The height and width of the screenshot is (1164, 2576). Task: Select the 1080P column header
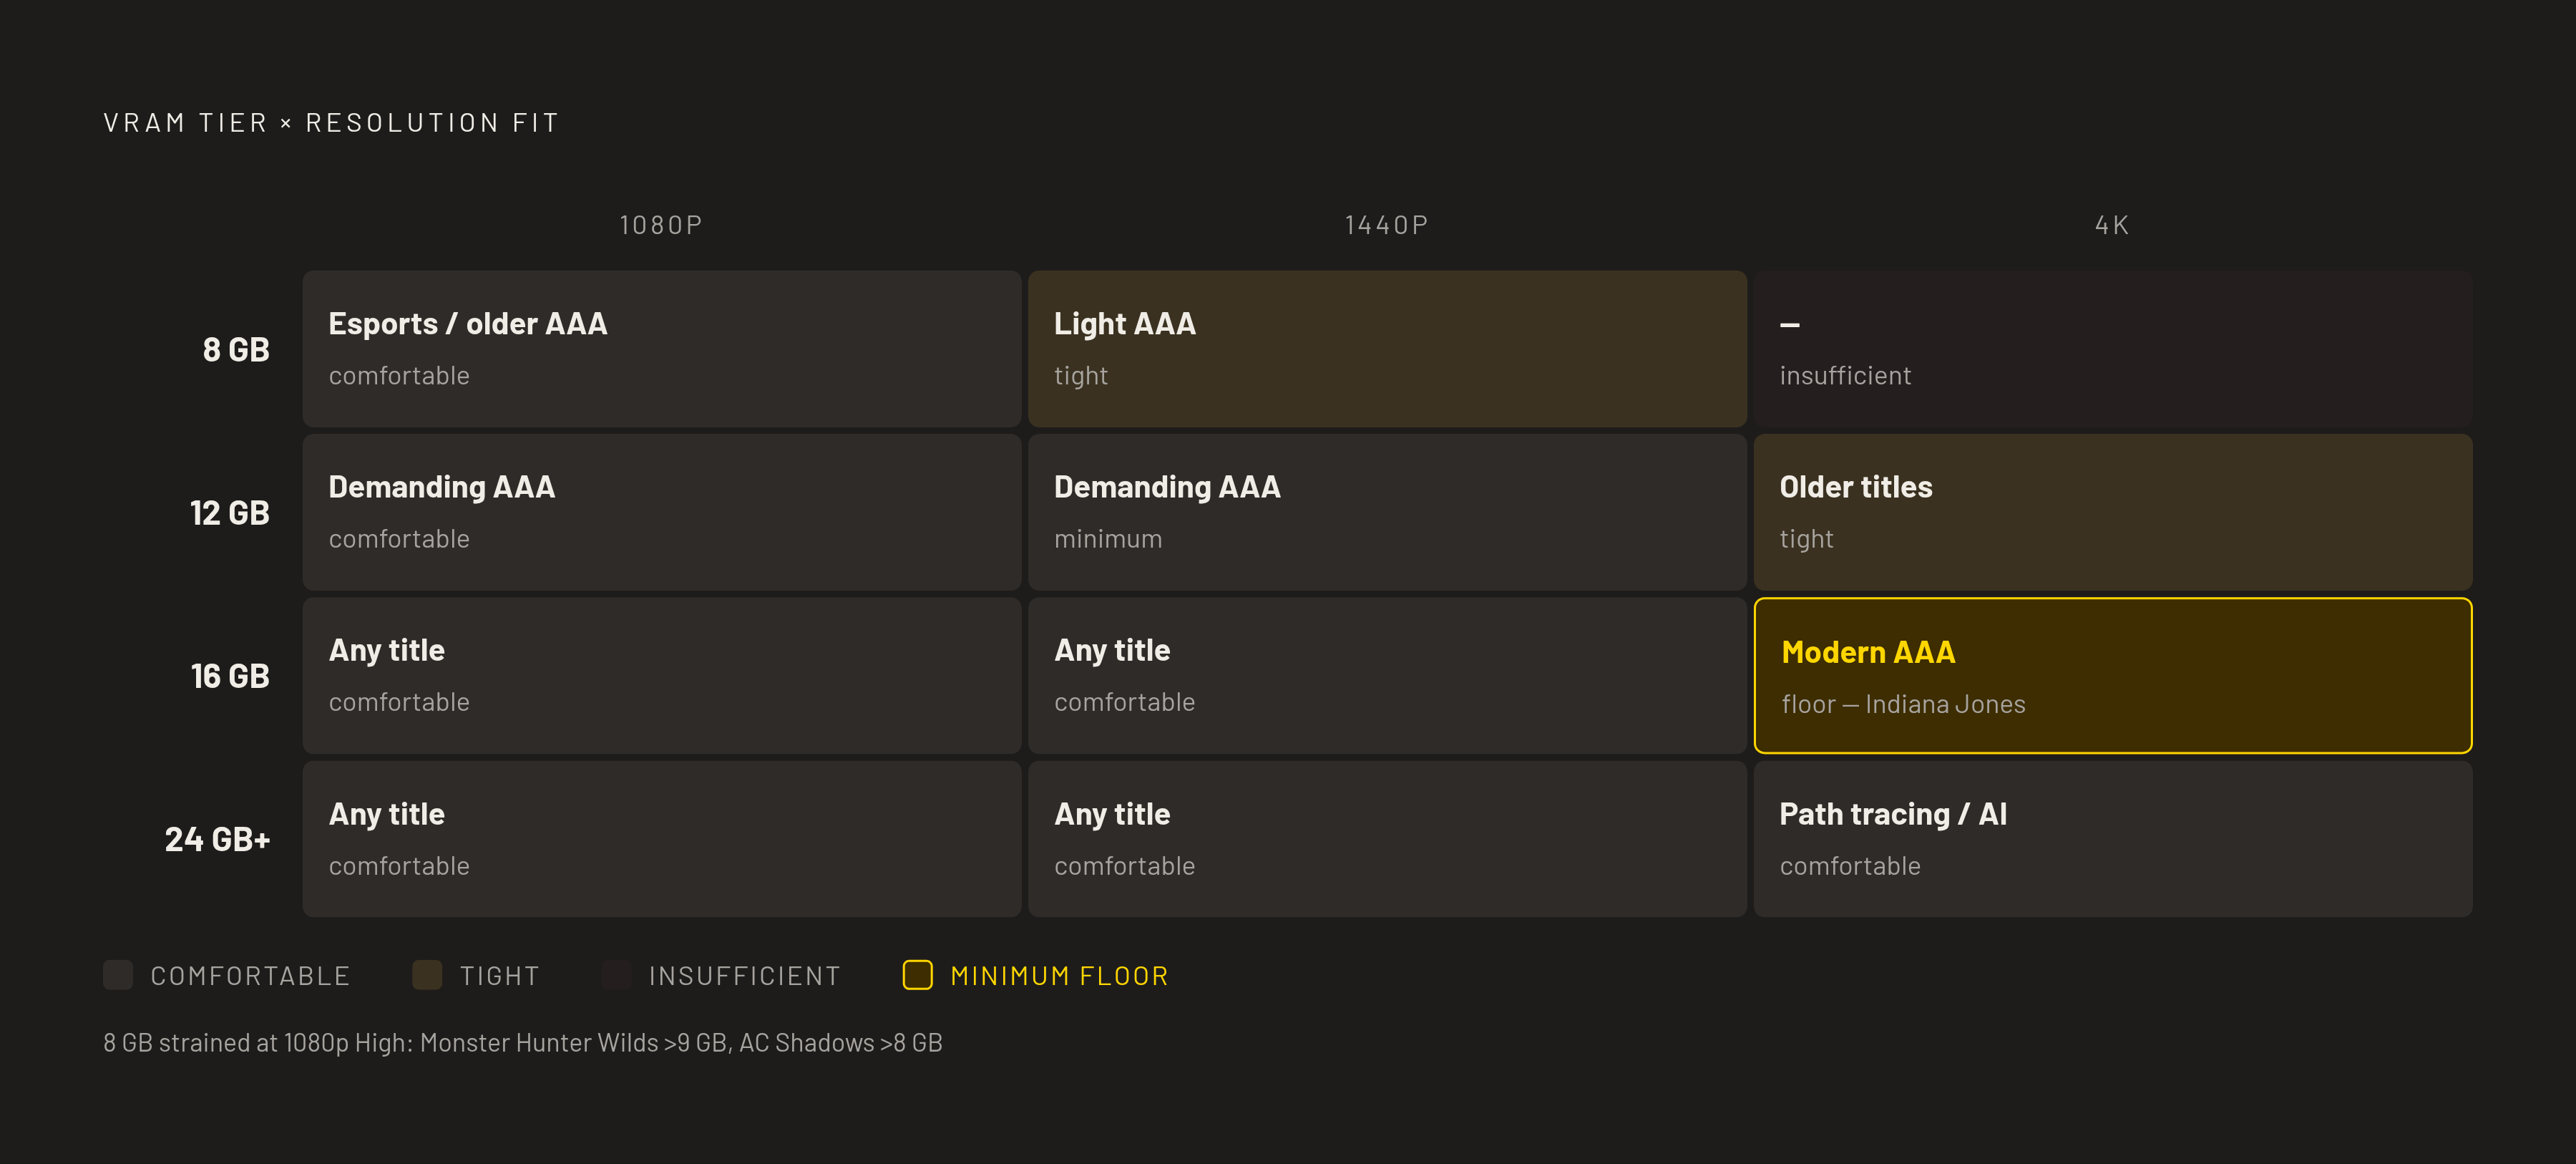661,225
